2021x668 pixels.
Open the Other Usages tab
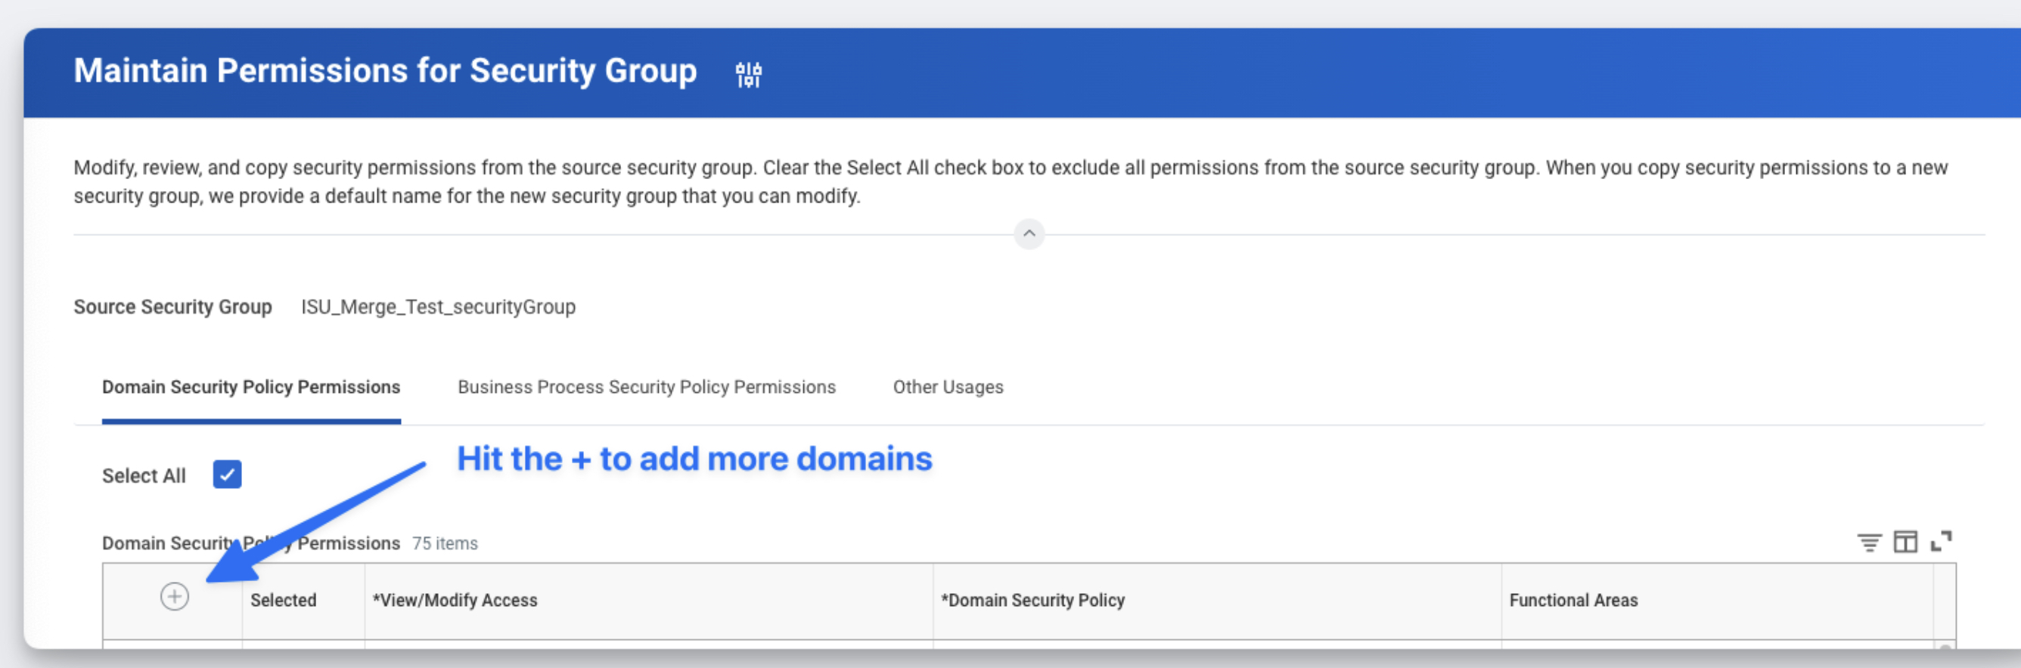click(948, 388)
